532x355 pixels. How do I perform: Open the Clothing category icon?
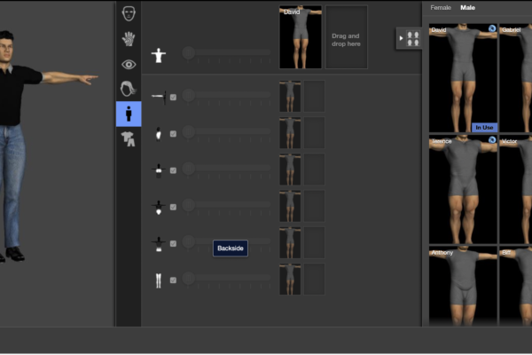[x=129, y=139]
